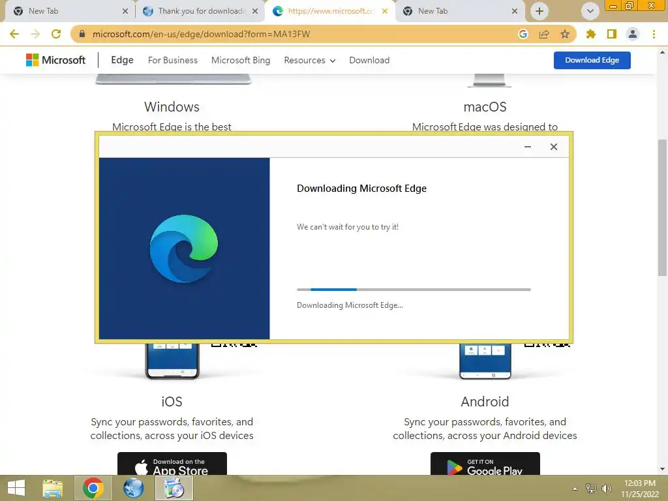
Task: Close the Thank you for downloading tab
Action: click(x=255, y=11)
